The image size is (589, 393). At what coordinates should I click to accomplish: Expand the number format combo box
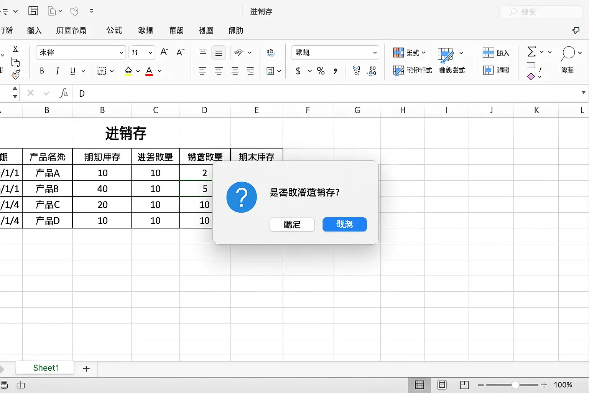pyautogui.click(x=374, y=53)
